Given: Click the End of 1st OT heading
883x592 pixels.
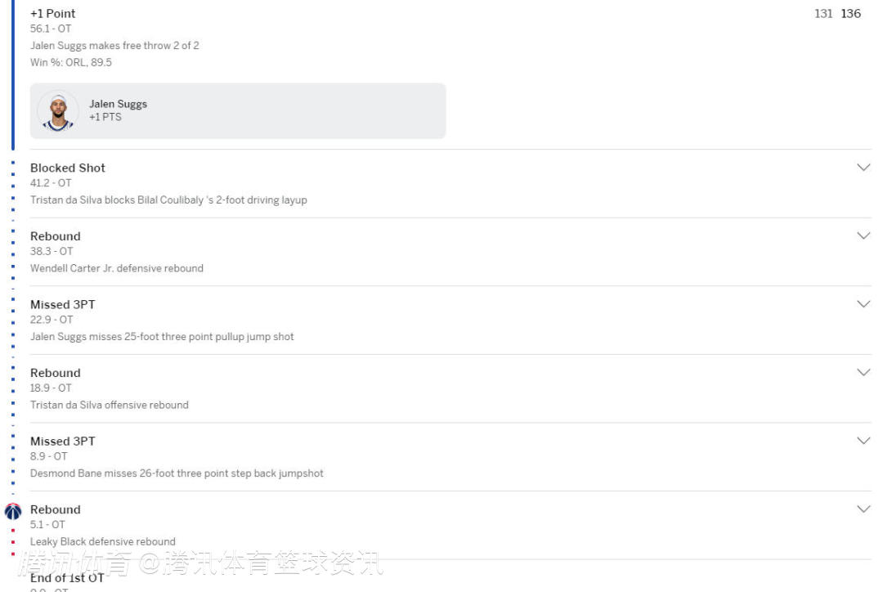Looking at the screenshot, I should coord(67,577).
